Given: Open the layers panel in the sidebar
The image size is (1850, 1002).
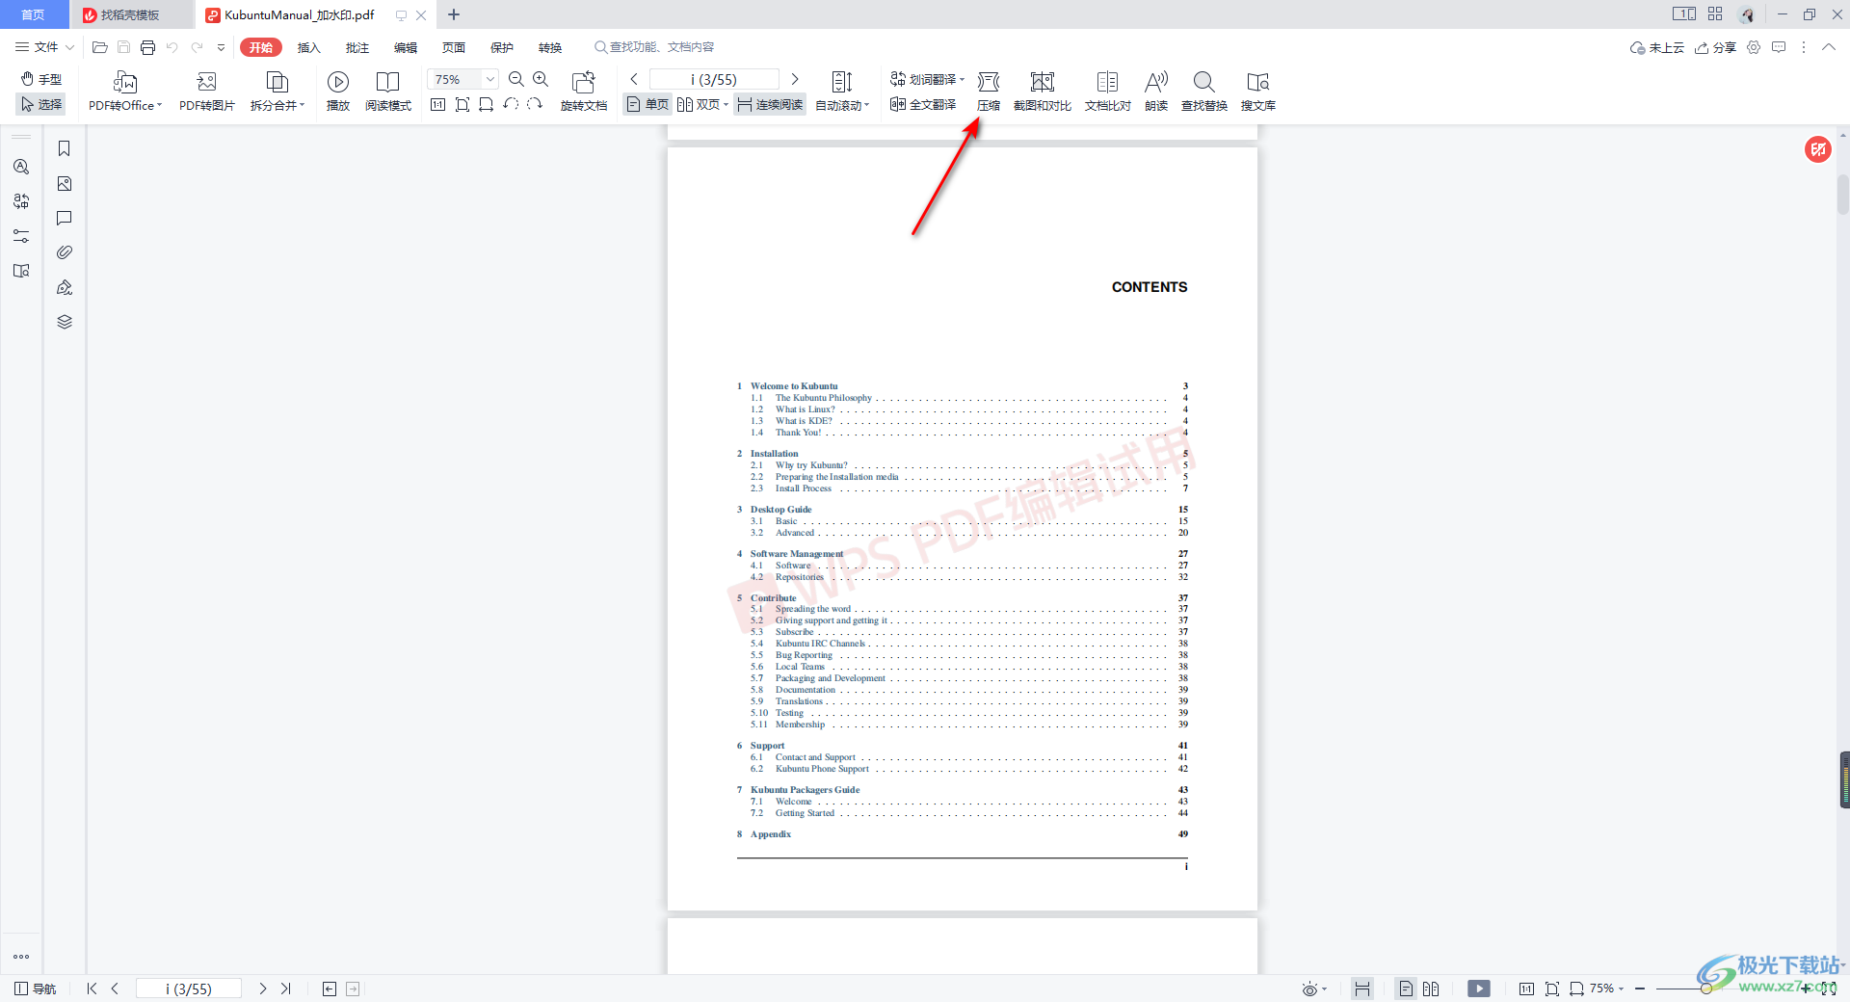Looking at the screenshot, I should click(x=65, y=322).
